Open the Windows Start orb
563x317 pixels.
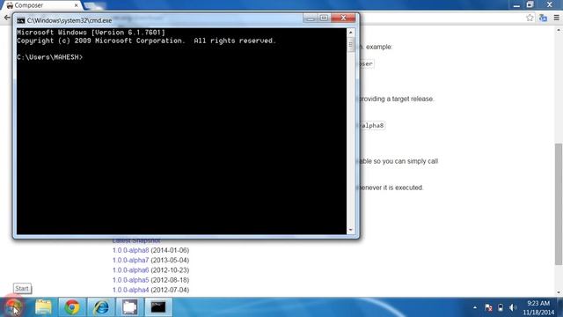(x=14, y=307)
